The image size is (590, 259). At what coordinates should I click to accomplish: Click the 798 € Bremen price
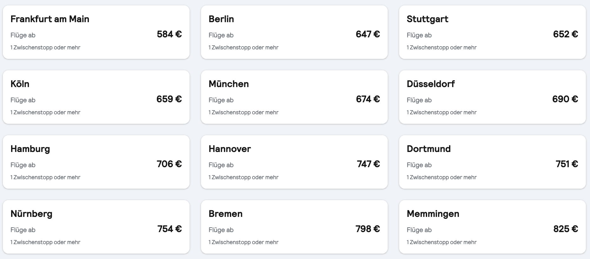(x=368, y=229)
